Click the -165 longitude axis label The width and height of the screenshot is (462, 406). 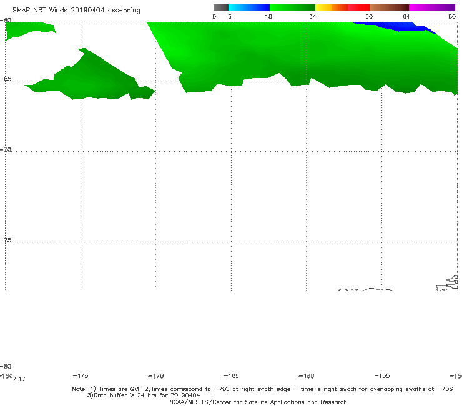click(x=231, y=375)
